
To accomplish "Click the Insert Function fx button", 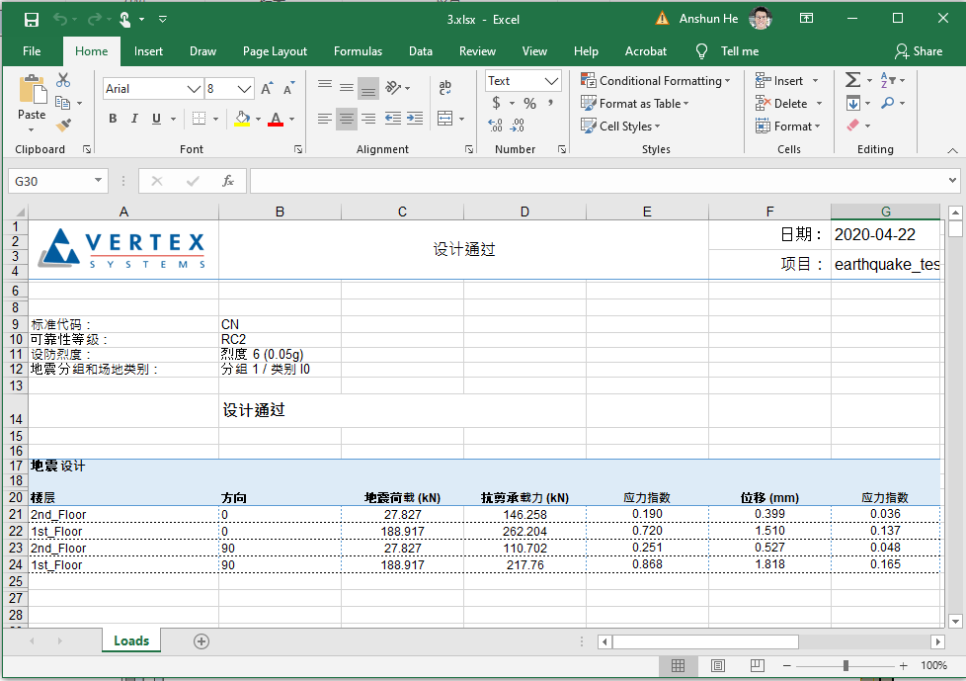I will [x=228, y=181].
